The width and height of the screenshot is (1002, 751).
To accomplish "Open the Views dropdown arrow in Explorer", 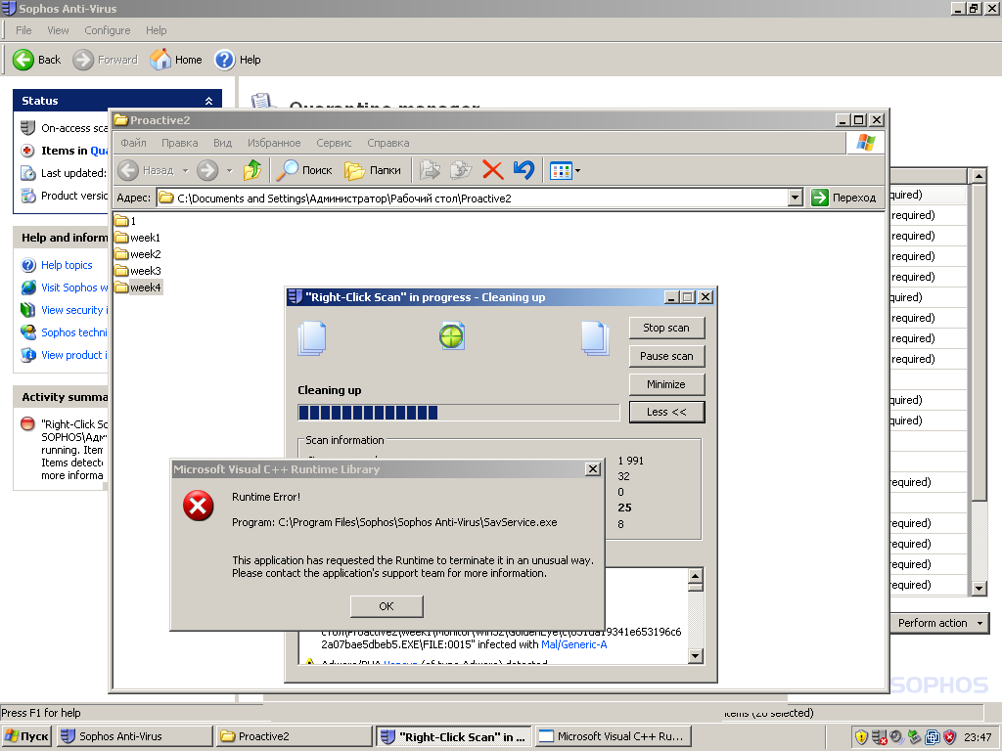I will pos(577,170).
